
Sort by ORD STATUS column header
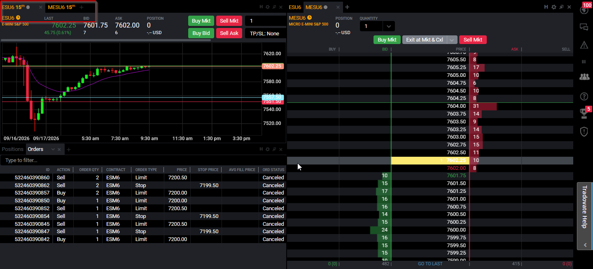[273, 169]
